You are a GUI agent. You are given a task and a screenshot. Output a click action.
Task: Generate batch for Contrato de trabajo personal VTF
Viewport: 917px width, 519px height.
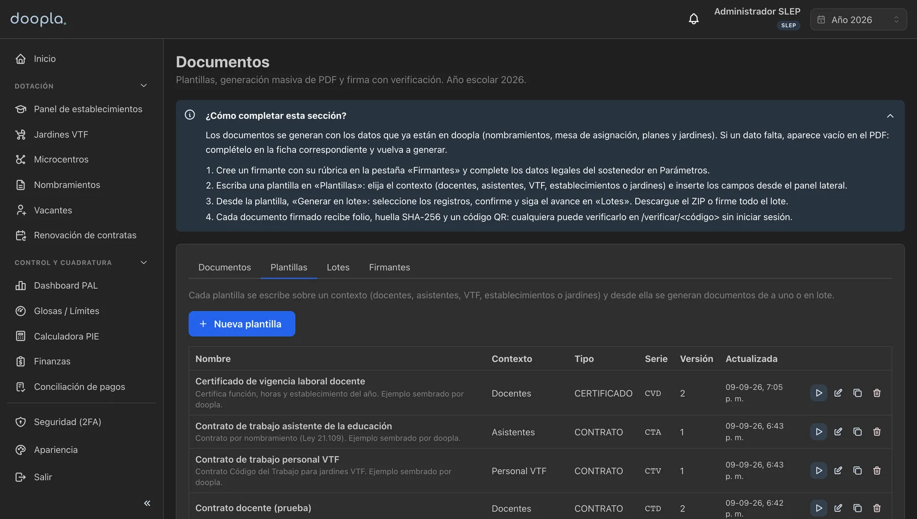coord(819,471)
